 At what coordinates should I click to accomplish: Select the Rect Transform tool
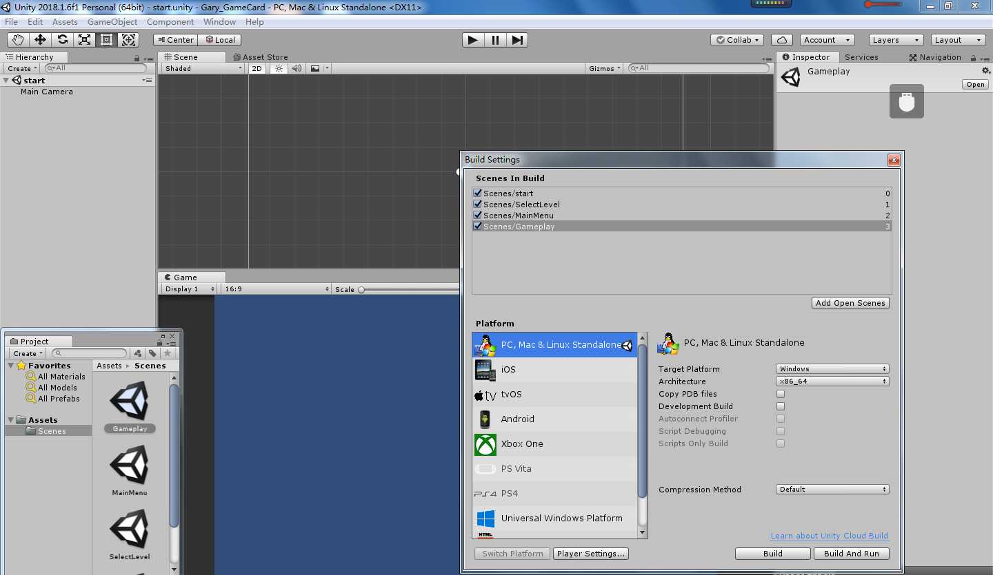(x=106, y=40)
